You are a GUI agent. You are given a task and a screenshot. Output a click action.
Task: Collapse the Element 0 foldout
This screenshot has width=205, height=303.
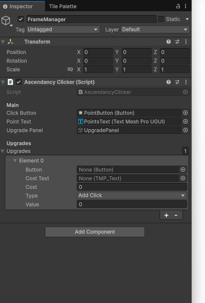click(15, 160)
